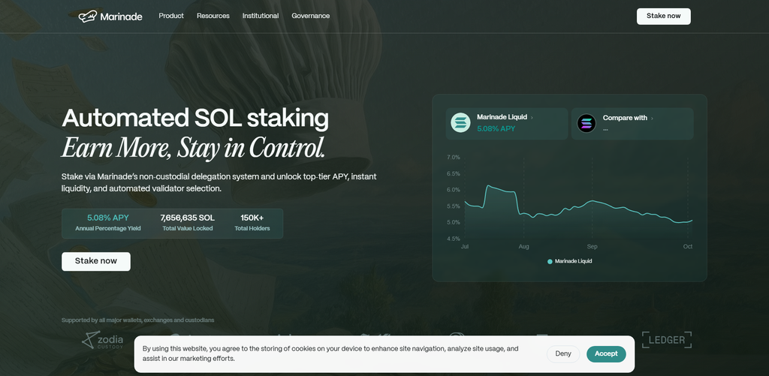
Task: Click the Earn More, Stay in Control heading
Action: 193,148
